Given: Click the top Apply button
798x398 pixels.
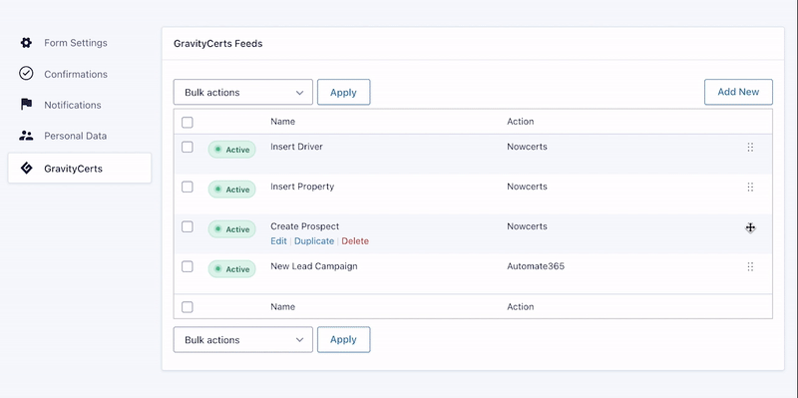Looking at the screenshot, I should 343,92.
